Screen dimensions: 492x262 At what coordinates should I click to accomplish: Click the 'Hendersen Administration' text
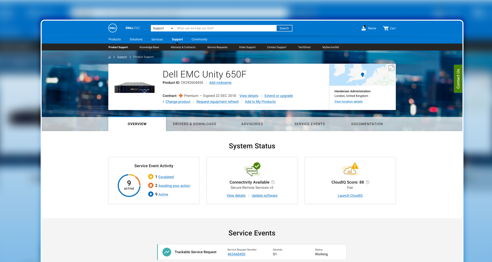tap(353, 91)
